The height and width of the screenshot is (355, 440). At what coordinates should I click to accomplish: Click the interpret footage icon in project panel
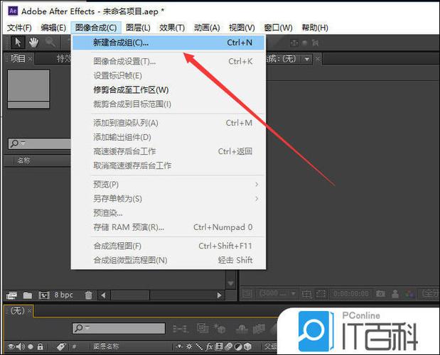(x=11, y=295)
